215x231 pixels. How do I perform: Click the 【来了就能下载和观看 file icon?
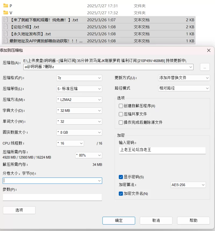pos(6,20)
